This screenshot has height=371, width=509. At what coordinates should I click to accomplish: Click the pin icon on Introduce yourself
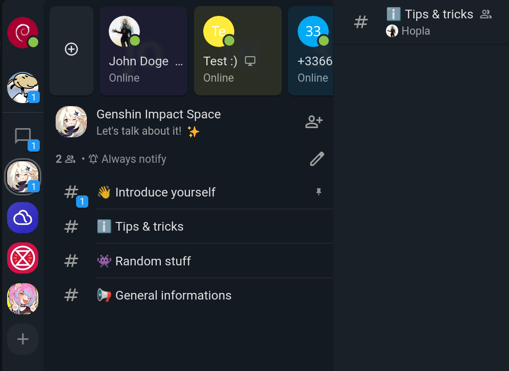click(319, 192)
